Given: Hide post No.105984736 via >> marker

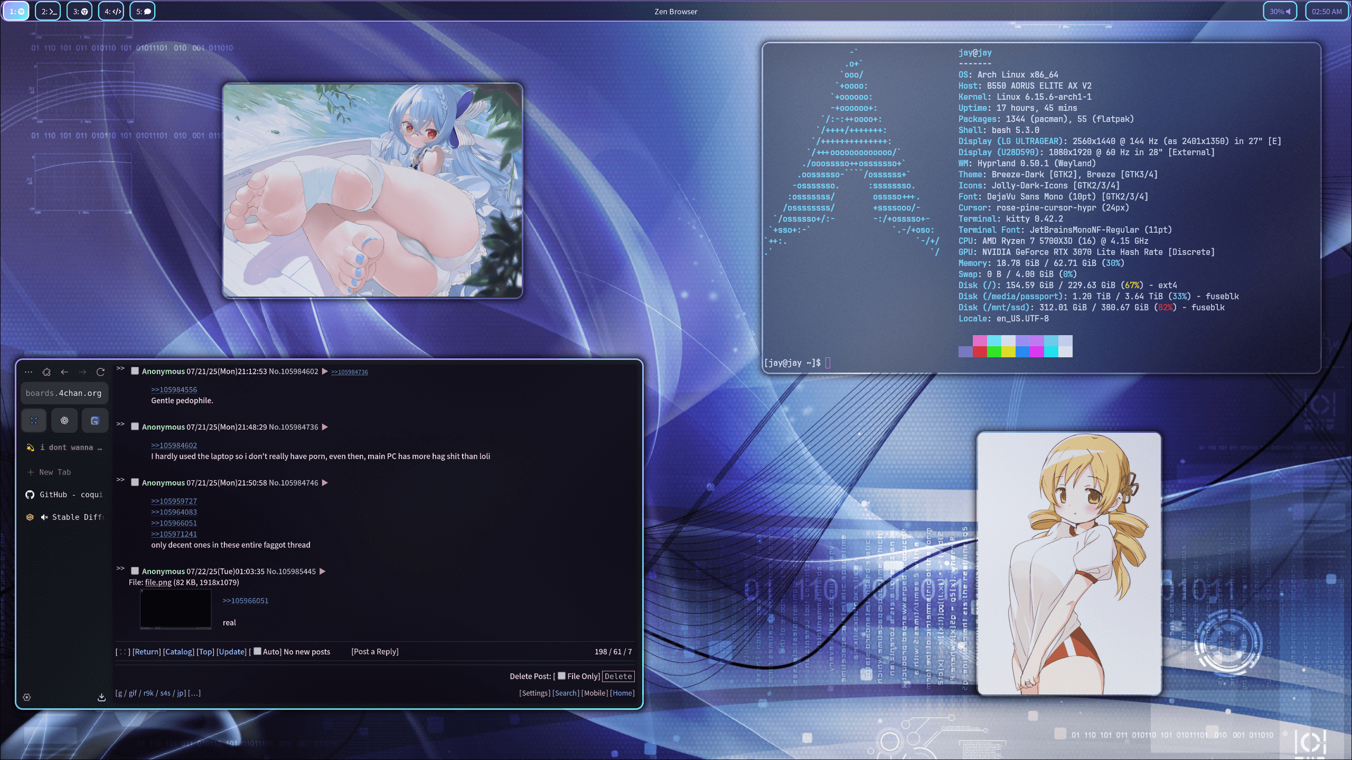Looking at the screenshot, I should click(x=120, y=424).
